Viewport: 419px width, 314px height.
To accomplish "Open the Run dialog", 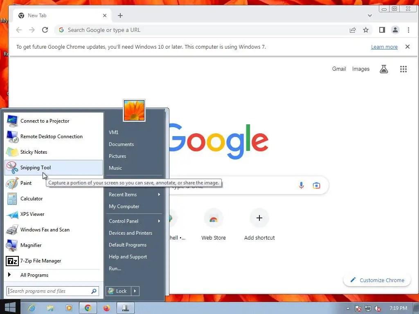I will [134, 269].
